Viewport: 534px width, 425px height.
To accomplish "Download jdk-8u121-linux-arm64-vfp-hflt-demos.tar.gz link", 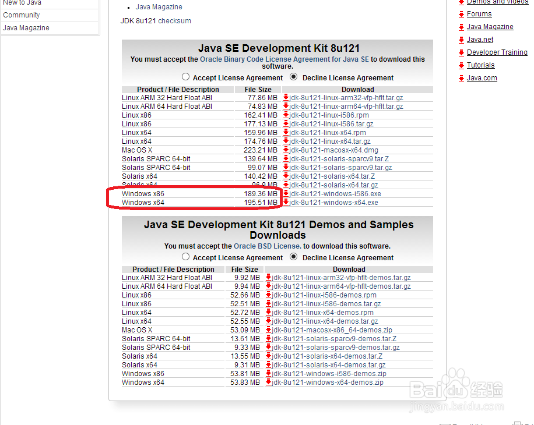I will point(341,286).
